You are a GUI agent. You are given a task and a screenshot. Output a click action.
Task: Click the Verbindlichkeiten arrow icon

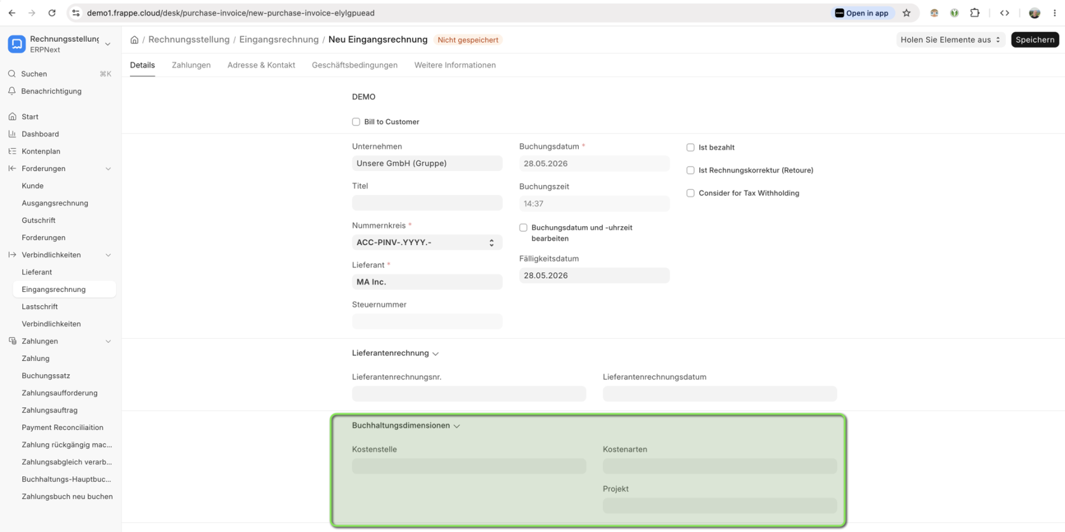coord(12,255)
